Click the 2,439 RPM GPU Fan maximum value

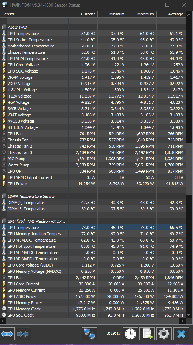tap(144, 278)
